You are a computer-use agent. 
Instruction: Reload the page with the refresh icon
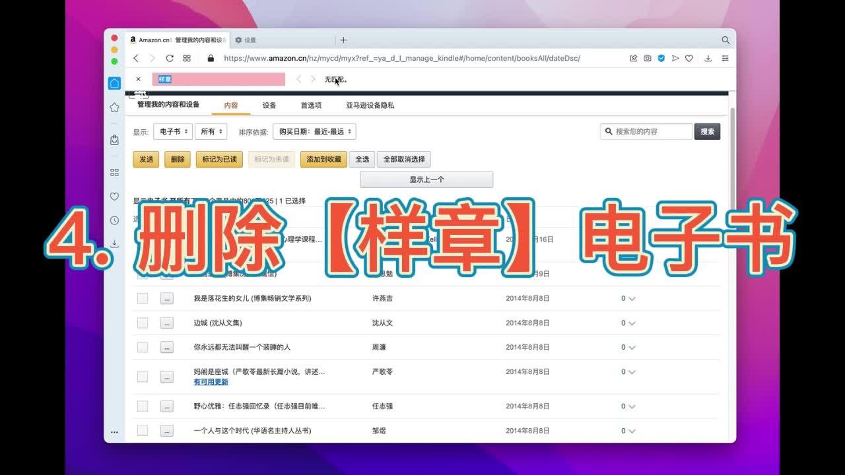(170, 58)
